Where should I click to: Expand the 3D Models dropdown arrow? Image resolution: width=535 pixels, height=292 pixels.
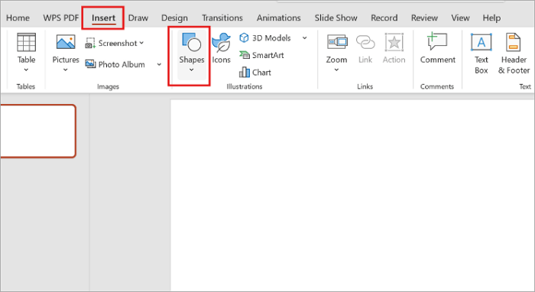point(305,38)
